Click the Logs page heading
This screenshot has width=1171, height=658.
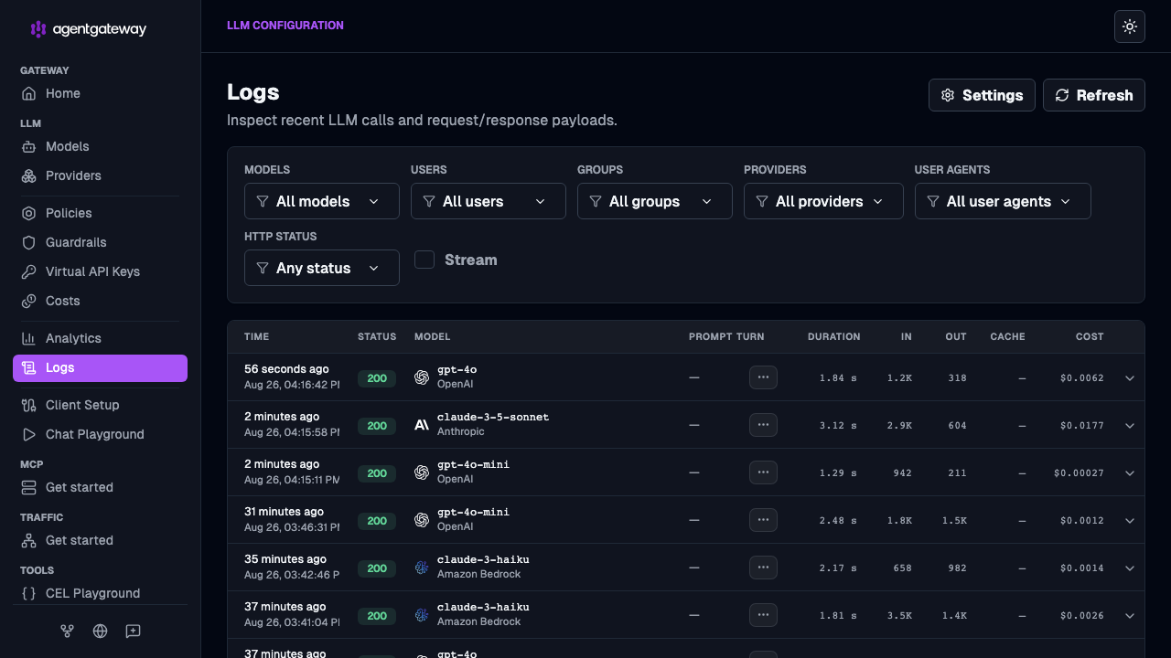click(x=253, y=92)
